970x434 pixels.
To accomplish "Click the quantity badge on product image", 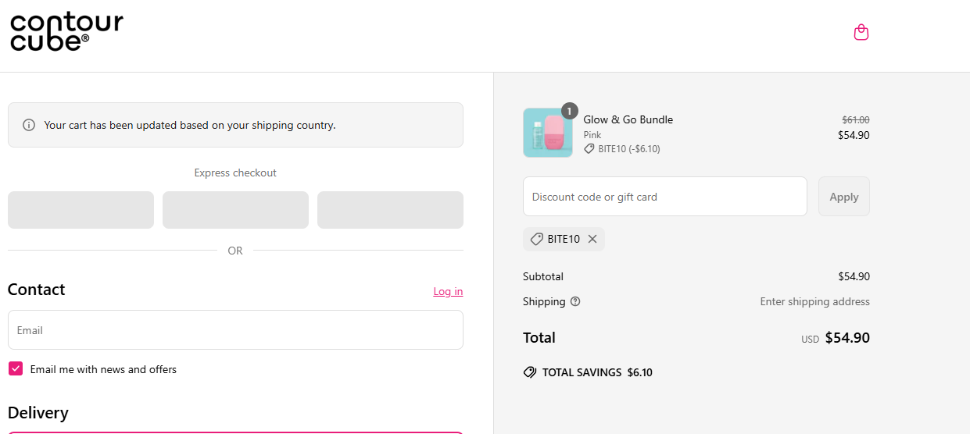I will 570,112.
